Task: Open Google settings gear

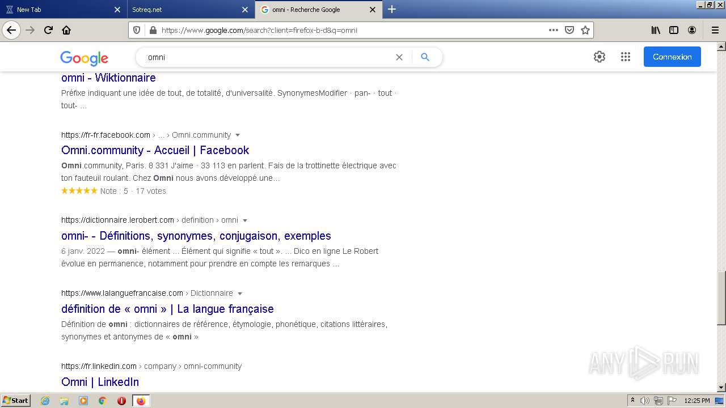Action: click(x=600, y=57)
